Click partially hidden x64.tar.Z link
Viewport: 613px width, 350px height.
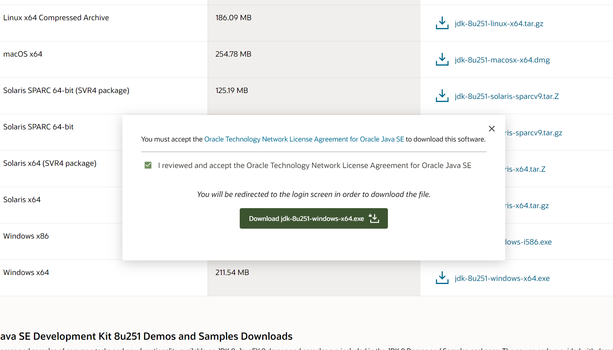pyautogui.click(x=526, y=169)
